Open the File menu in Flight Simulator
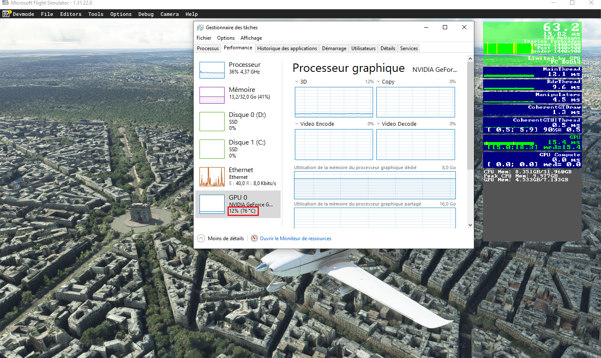Viewport: 601px width, 358px height. pos(47,14)
